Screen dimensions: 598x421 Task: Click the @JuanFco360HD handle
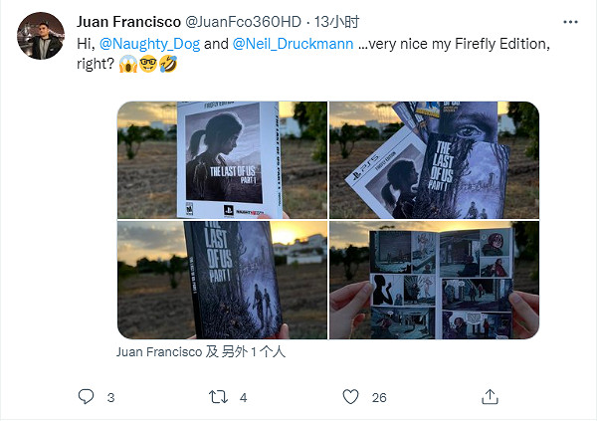pos(248,22)
